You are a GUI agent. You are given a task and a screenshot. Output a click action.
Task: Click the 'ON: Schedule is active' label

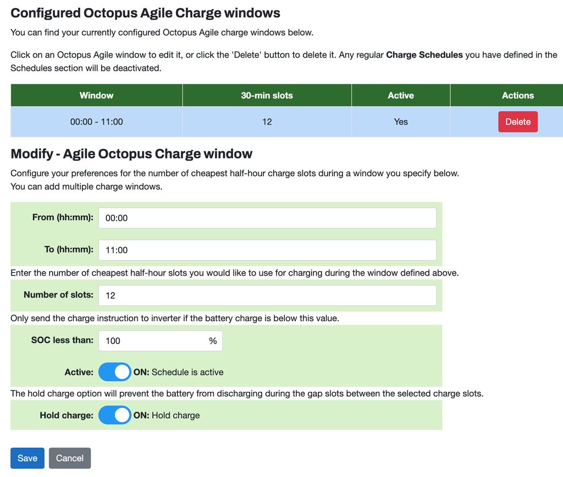pos(179,372)
